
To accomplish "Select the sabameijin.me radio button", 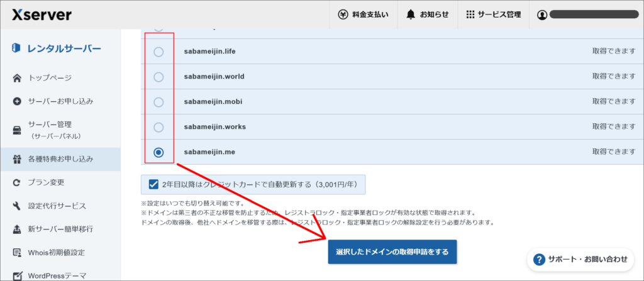I will click(x=158, y=152).
